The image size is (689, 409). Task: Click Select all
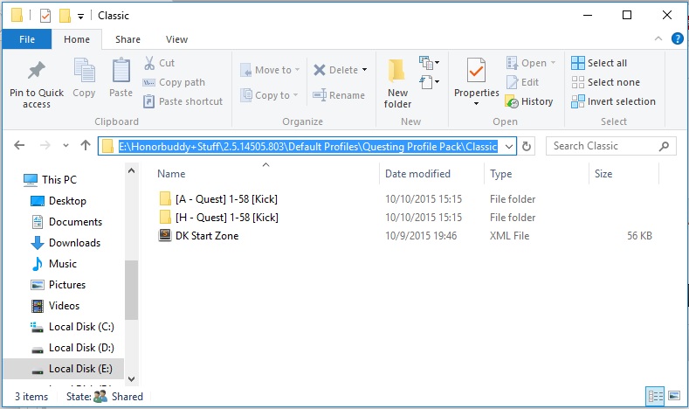point(599,63)
